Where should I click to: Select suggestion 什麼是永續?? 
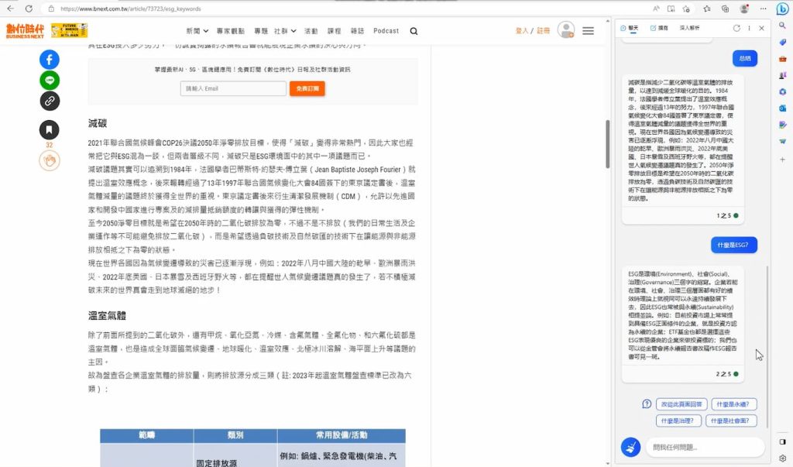[x=734, y=404]
